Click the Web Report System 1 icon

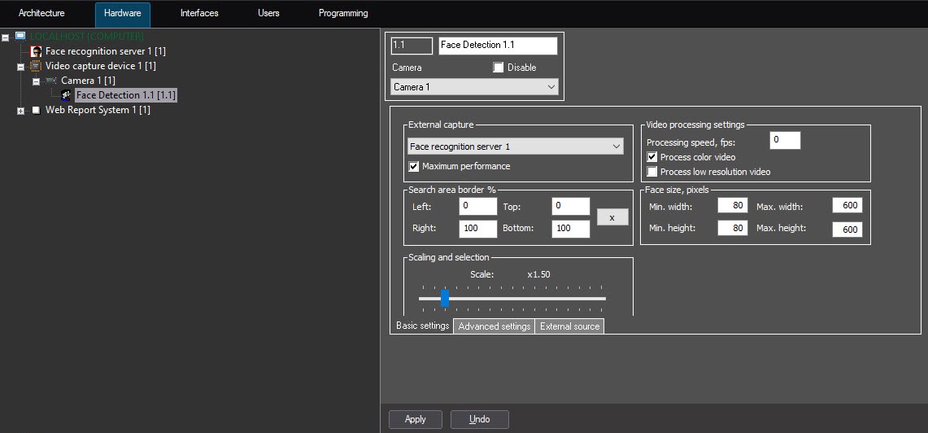(x=36, y=110)
